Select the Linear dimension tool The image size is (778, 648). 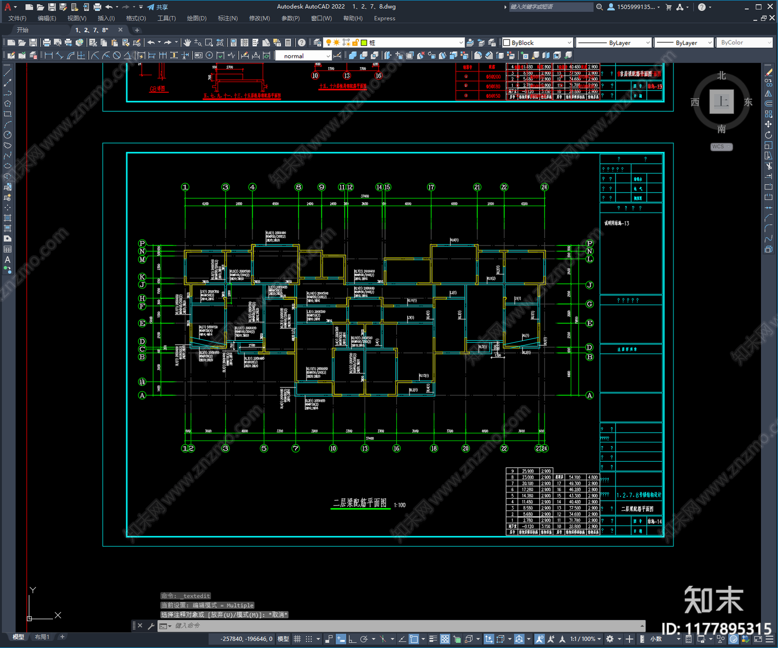pyautogui.click(x=49, y=55)
